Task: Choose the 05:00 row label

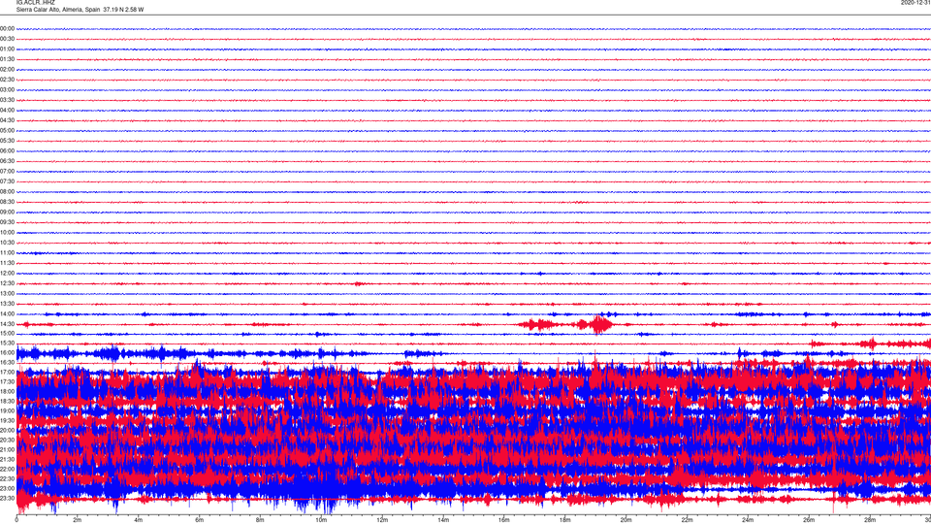Action: [x=7, y=131]
